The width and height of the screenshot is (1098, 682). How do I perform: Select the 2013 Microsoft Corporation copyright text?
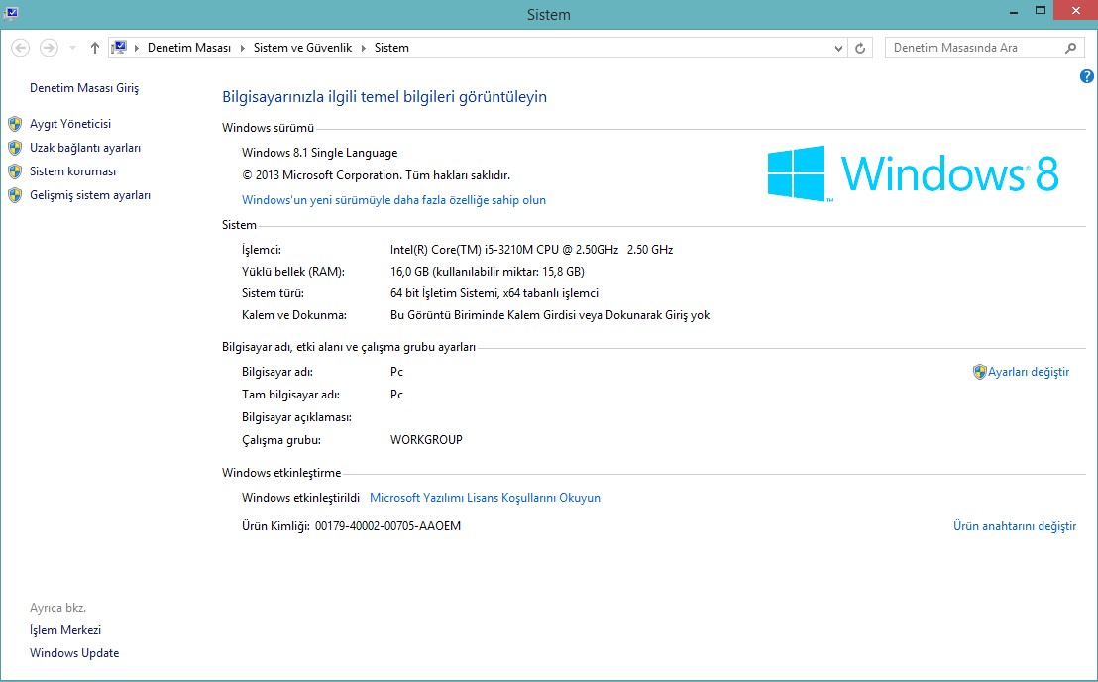click(376, 175)
